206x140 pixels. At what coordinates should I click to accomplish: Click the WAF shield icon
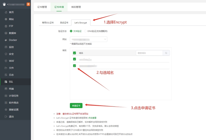[x=6, y=61]
